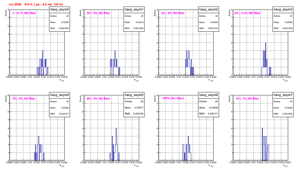Click the Entries row in havg_asym2 stats

coord(209,16)
